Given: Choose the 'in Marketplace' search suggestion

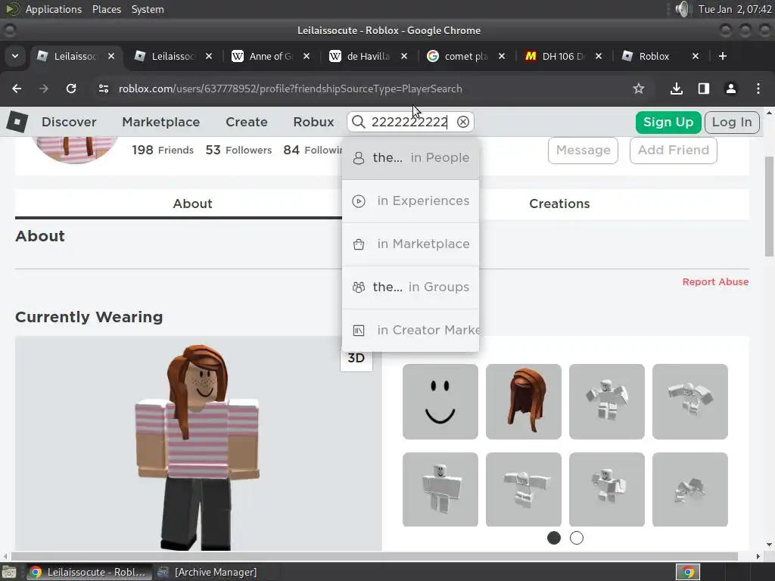Looking at the screenshot, I should 410,244.
